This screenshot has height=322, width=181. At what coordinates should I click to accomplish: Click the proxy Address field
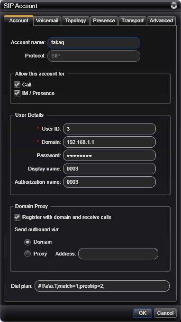click(118, 254)
